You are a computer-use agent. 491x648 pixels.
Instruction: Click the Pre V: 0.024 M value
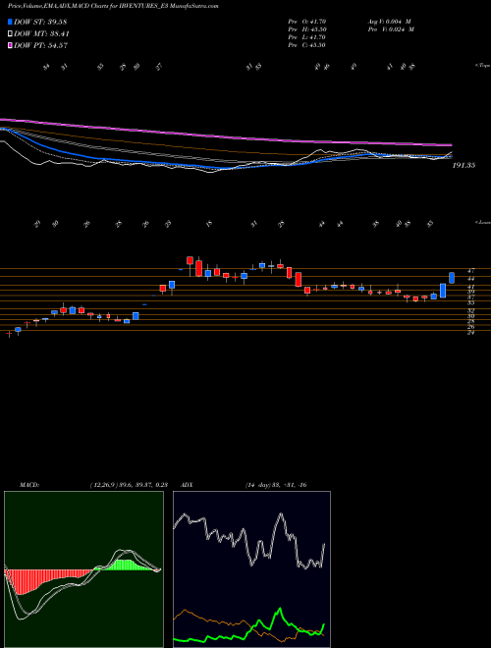click(390, 29)
